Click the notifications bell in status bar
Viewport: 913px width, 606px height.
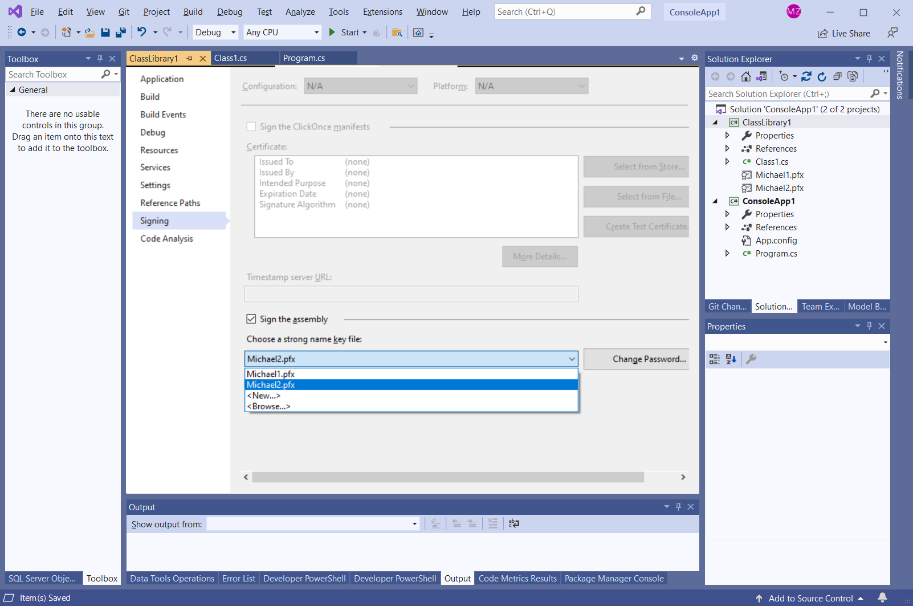[882, 597]
